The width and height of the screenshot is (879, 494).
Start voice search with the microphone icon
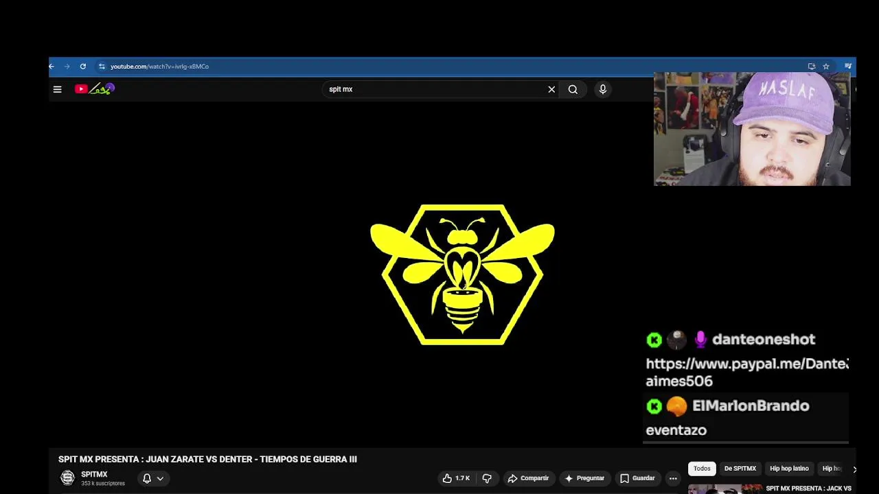pyautogui.click(x=603, y=89)
